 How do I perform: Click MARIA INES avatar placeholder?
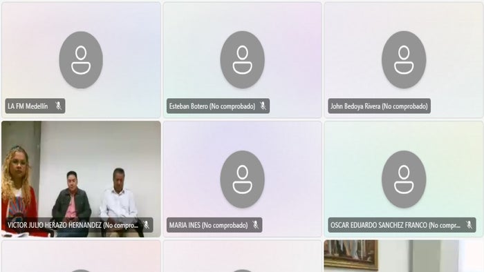[x=242, y=179]
